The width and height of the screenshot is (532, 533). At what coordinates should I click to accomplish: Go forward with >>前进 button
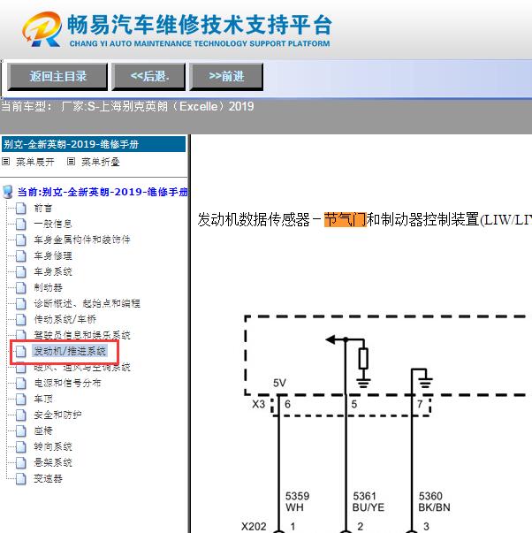point(226,77)
